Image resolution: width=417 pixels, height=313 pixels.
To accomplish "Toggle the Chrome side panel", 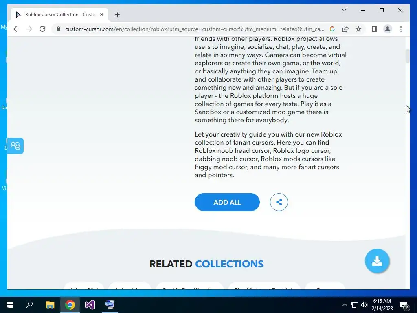I will point(375,29).
